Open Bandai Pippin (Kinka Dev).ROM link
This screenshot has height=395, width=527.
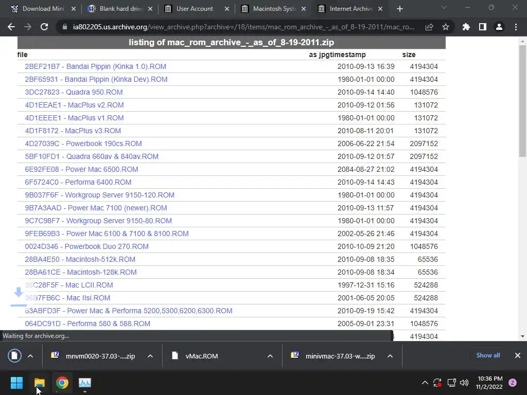tap(96, 79)
